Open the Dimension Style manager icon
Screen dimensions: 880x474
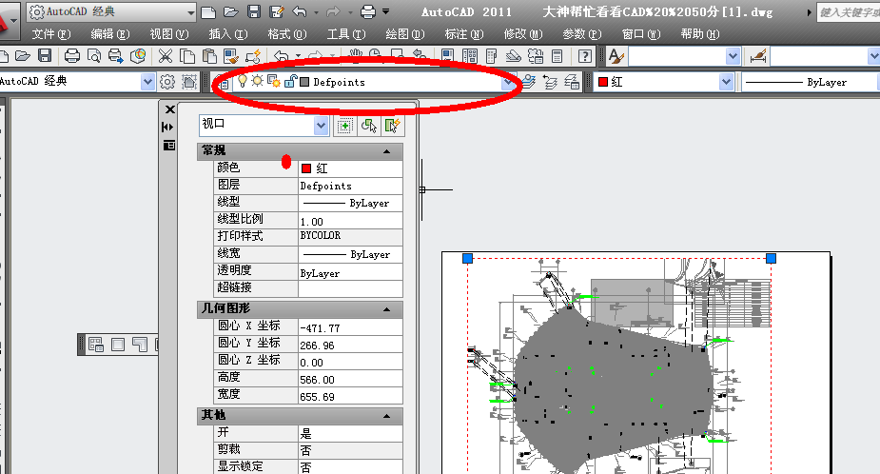757,55
